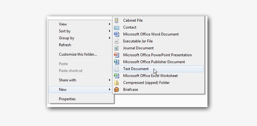
Task: Choose Paste shortcut entry
Action: click(81, 71)
